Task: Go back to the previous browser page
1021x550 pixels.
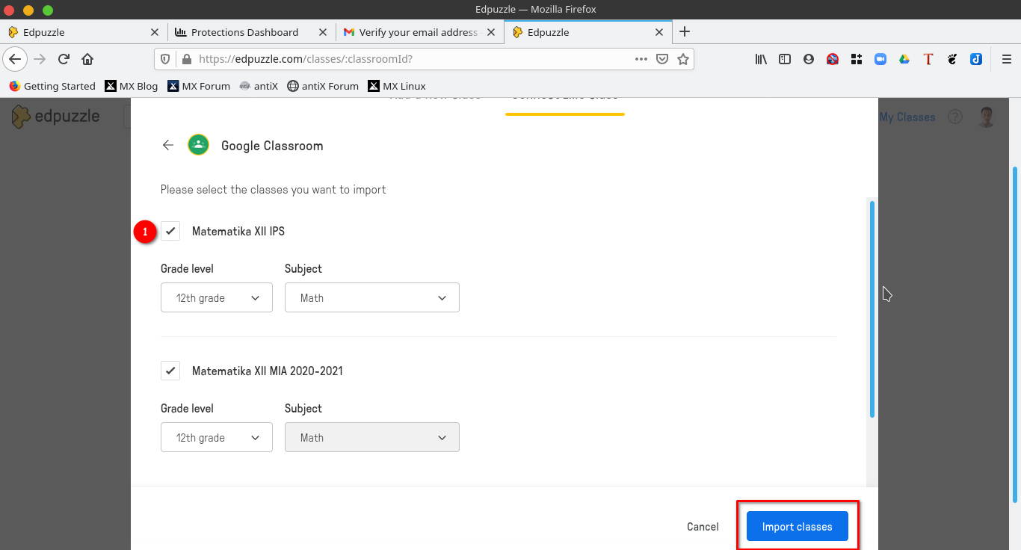Action: click(15, 59)
